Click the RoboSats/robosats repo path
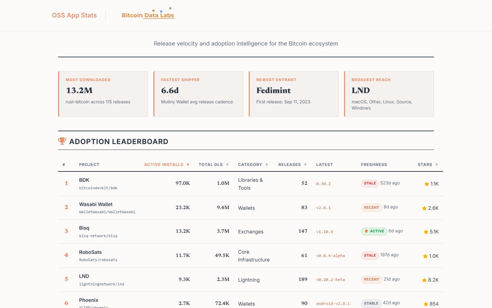This screenshot has width=492, height=308. pos(98,260)
